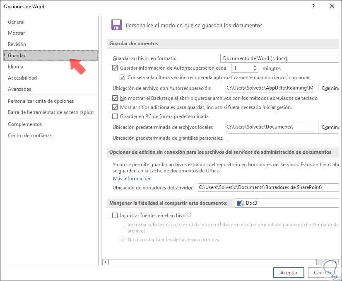The height and width of the screenshot is (281, 342).
Task: Click the left scroll arrow of horizontal scrollbar
Action: [105, 262]
